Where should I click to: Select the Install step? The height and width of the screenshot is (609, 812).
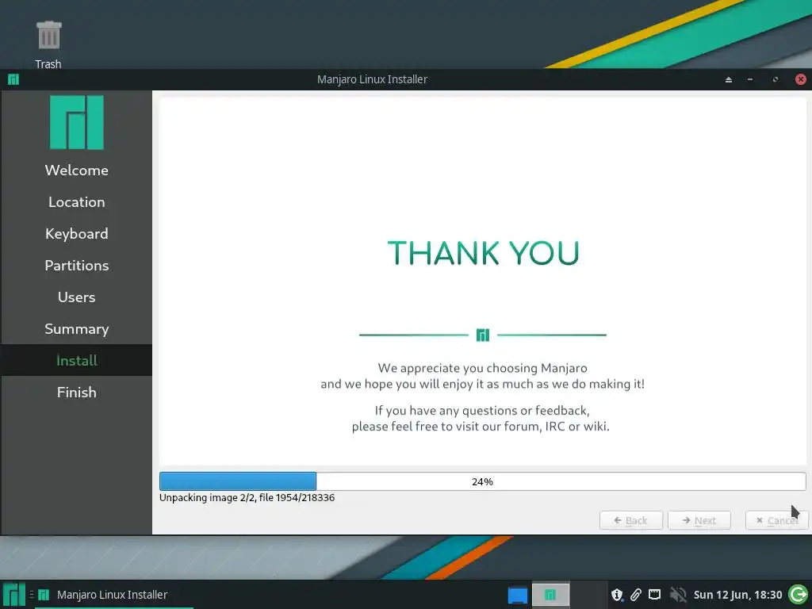coord(77,361)
